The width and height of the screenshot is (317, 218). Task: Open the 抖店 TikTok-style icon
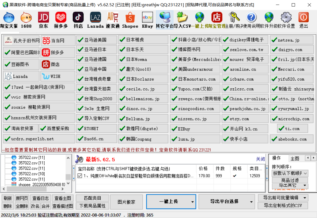pyautogui.click(x=78, y=20)
